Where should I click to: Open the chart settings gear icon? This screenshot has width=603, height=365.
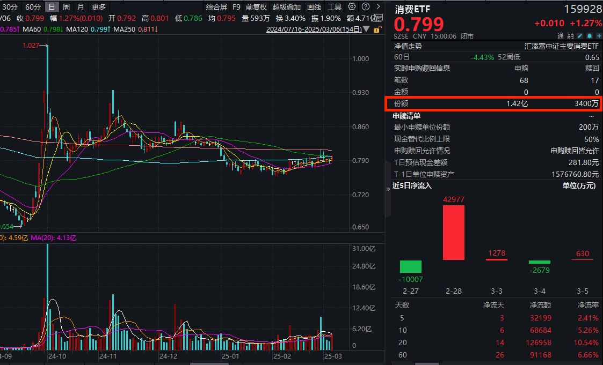click(x=352, y=6)
